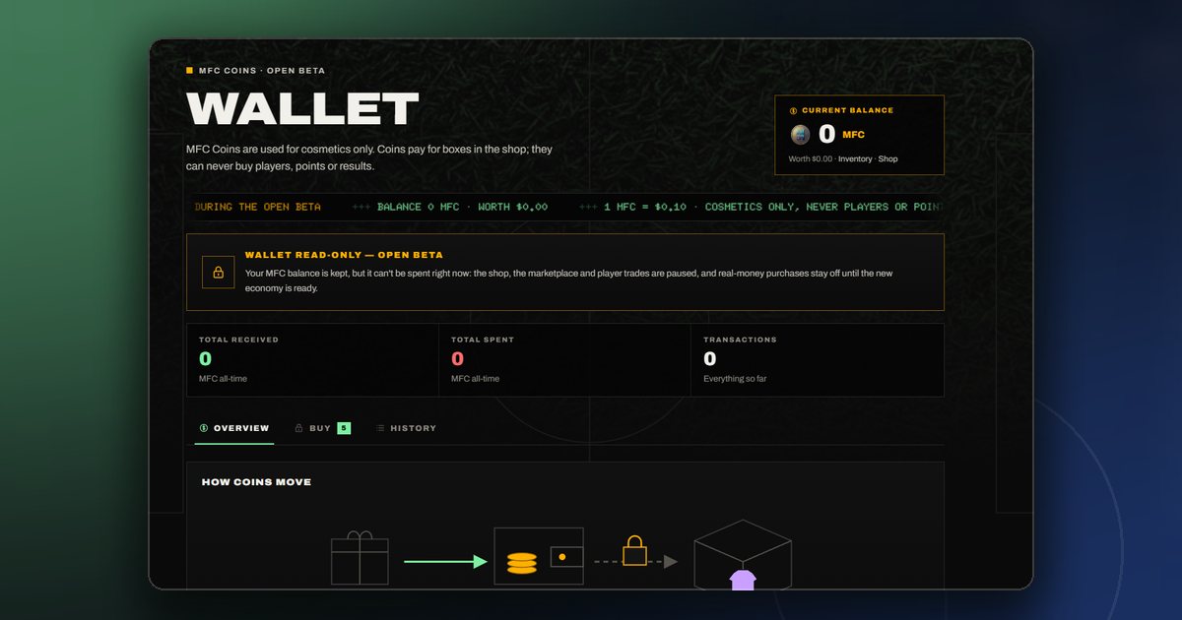Click the badge showing 5 on Buy
The width and height of the screenshot is (1182, 620).
(344, 428)
